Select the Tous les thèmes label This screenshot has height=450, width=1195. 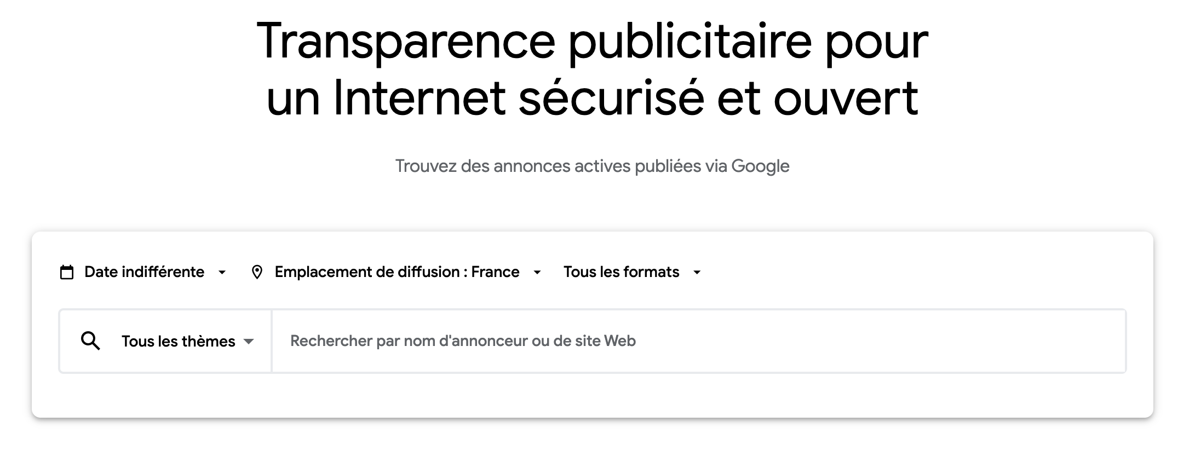coord(178,342)
